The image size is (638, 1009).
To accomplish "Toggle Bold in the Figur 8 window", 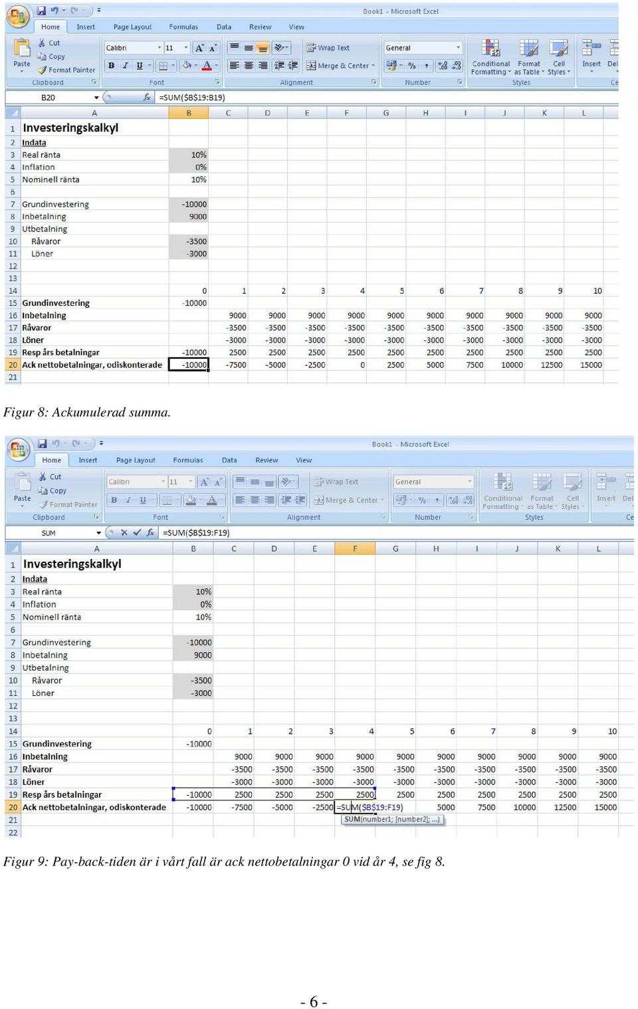I will [x=112, y=65].
